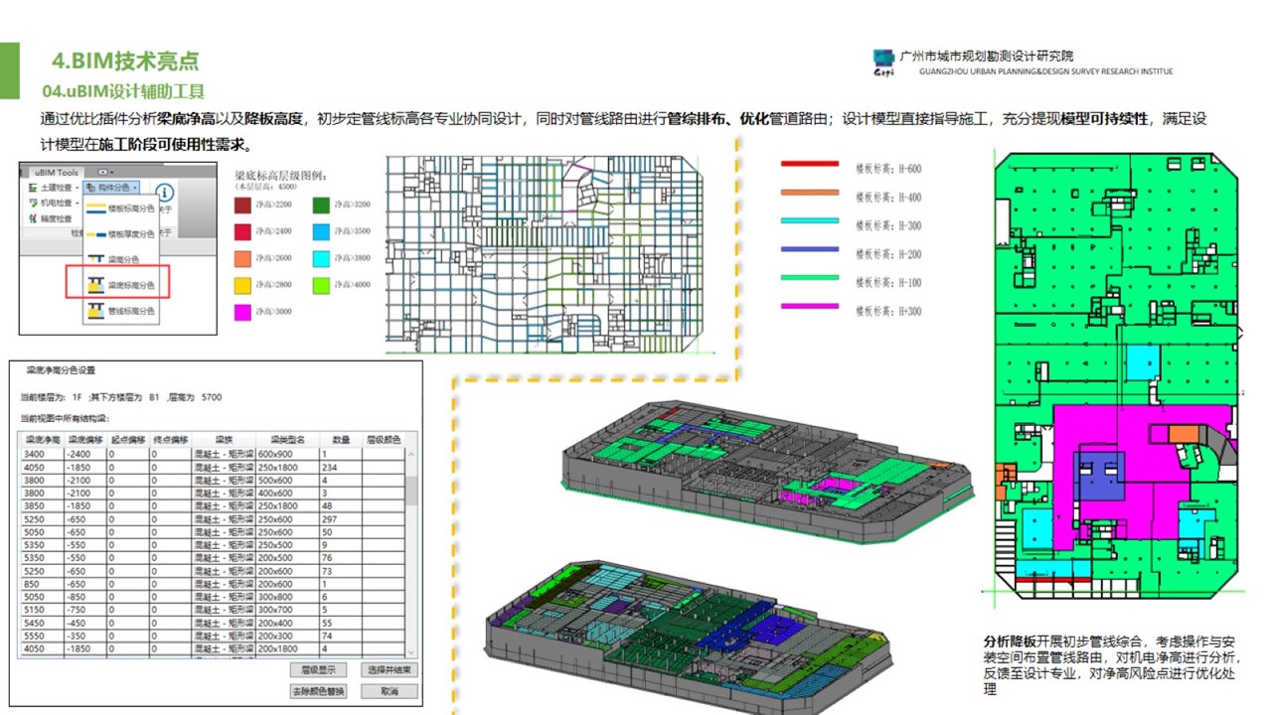Select the clear height cell 850

click(43, 584)
